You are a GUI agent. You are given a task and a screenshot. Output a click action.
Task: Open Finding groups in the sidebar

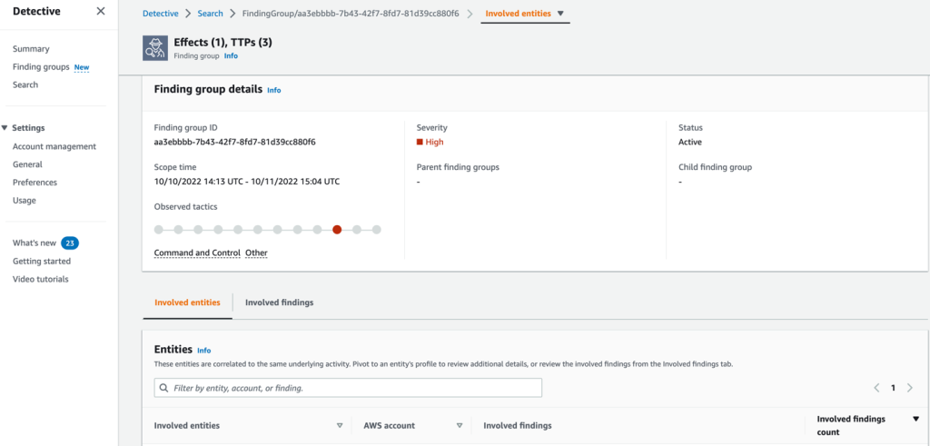pos(41,67)
